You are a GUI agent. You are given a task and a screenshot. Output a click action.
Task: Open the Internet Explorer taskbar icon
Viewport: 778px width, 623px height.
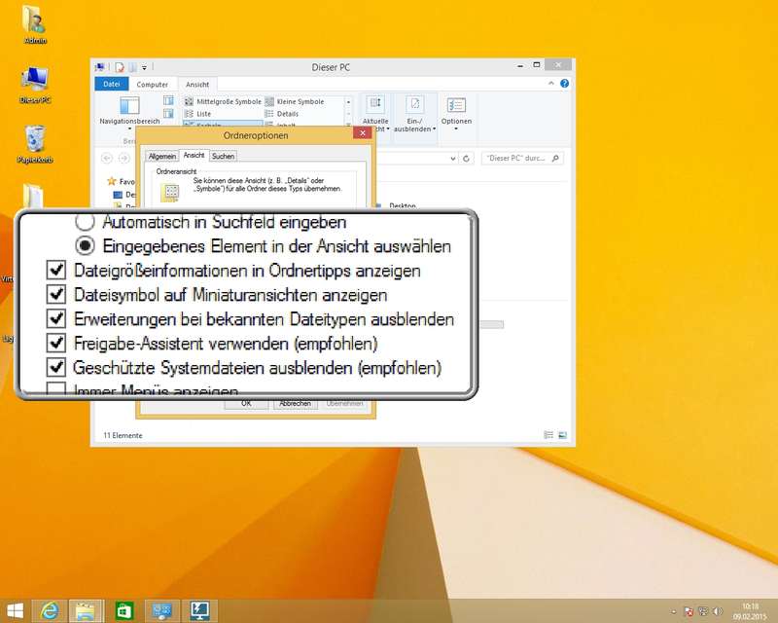click(x=49, y=610)
